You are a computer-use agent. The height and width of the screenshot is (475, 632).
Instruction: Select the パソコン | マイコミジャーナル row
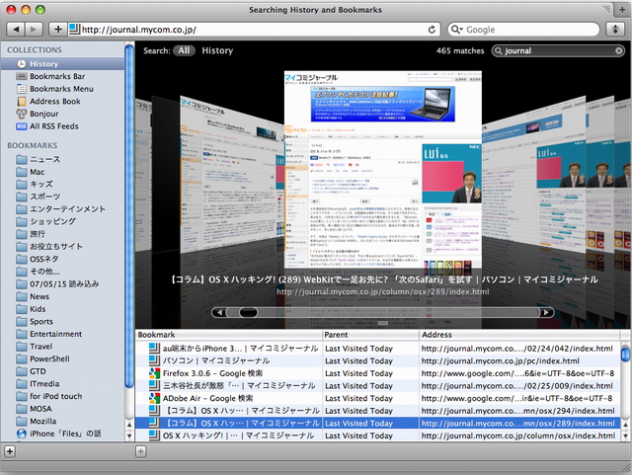pyautogui.click(x=377, y=360)
